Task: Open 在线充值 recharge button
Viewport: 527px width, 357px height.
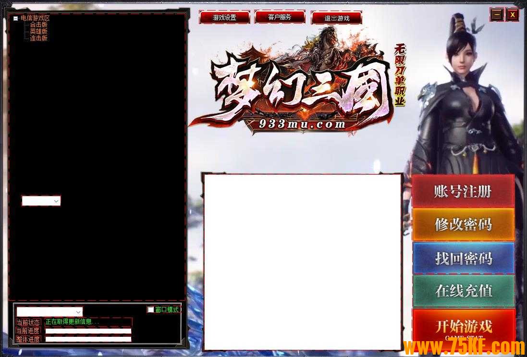Action: (x=463, y=291)
